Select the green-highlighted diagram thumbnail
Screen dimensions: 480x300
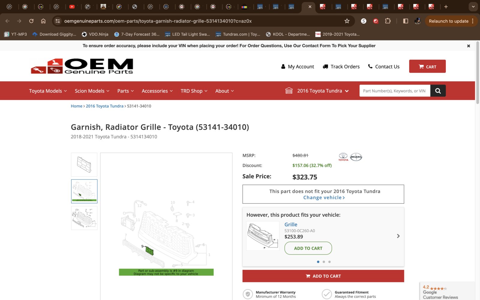84,191
